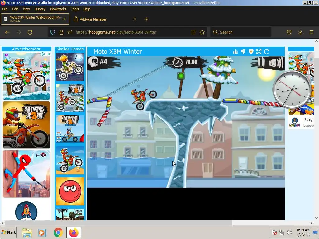Open Moto X3M Winter similar game thumbnail
Image resolution: width=319 pixels, height=239 pixels.
[x=70, y=98]
